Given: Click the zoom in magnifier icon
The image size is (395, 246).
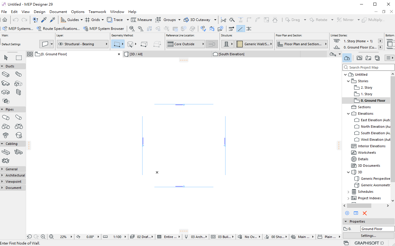Looking at the screenshot, I should click(x=43, y=237).
